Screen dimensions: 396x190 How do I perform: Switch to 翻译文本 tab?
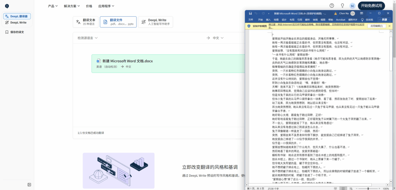[85, 22]
